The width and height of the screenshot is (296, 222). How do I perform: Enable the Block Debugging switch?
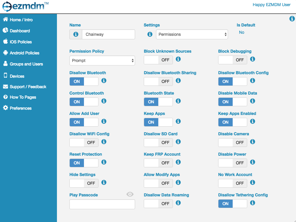[x=233, y=60]
